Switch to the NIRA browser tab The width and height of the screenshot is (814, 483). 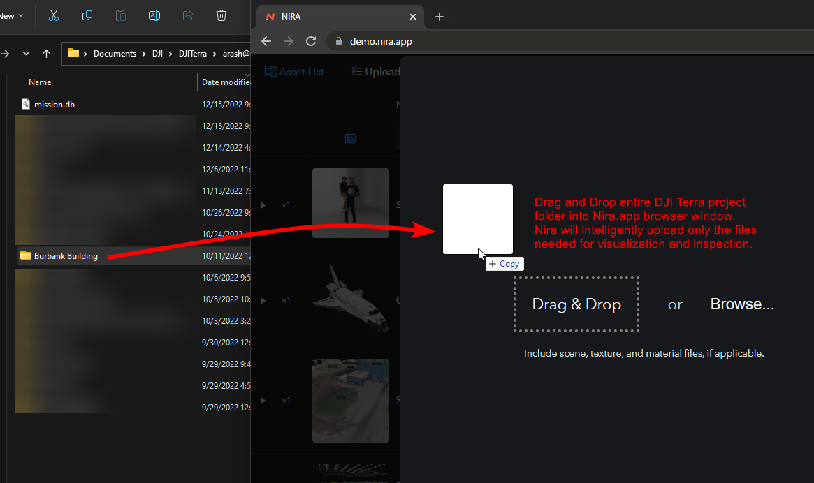340,17
